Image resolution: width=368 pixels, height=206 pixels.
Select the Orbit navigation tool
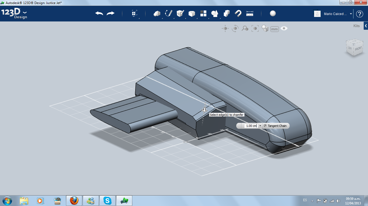click(x=235, y=28)
